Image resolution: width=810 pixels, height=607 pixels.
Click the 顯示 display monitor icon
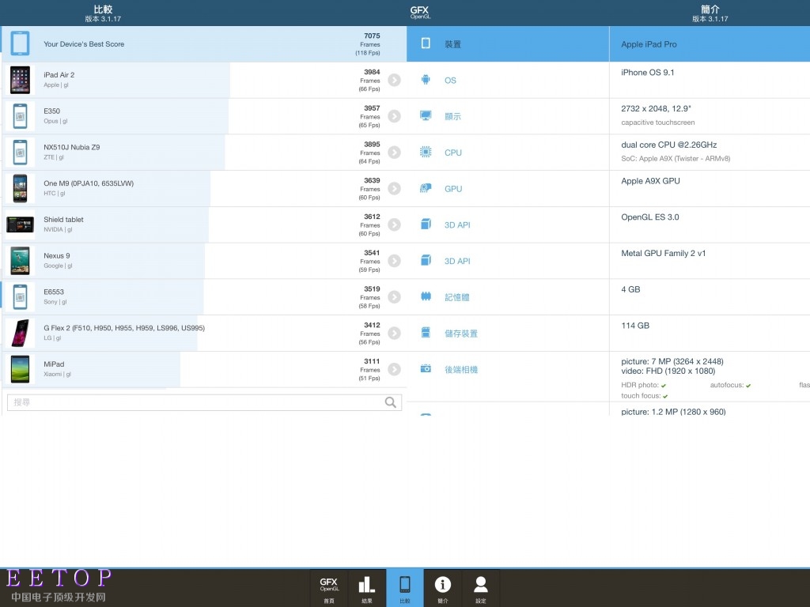click(x=426, y=116)
